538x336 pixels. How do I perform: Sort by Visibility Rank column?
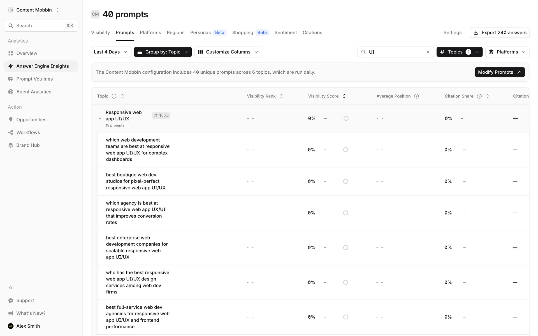click(x=281, y=96)
